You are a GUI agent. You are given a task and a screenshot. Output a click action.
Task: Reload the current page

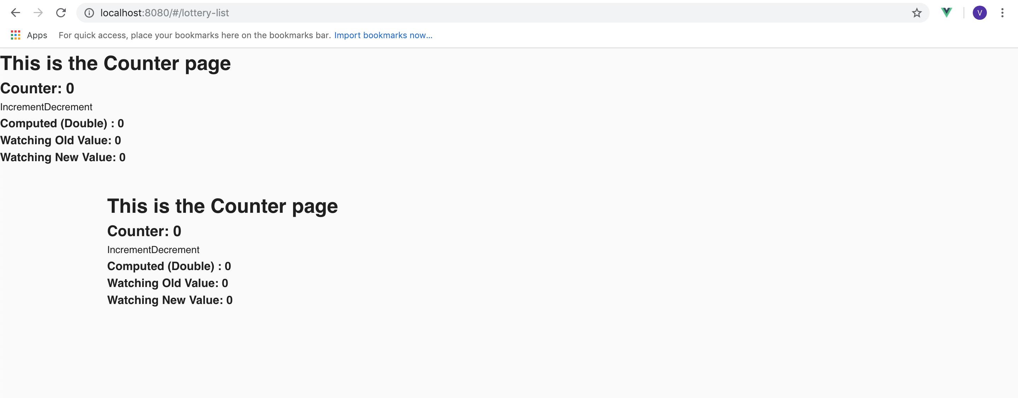pos(61,13)
